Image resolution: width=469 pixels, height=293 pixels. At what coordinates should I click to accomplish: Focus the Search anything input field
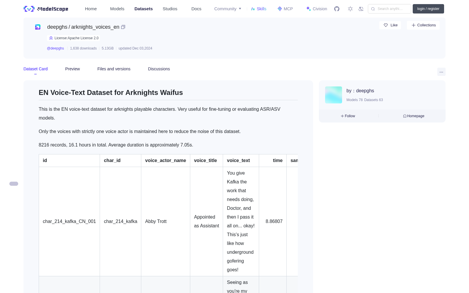390,9
